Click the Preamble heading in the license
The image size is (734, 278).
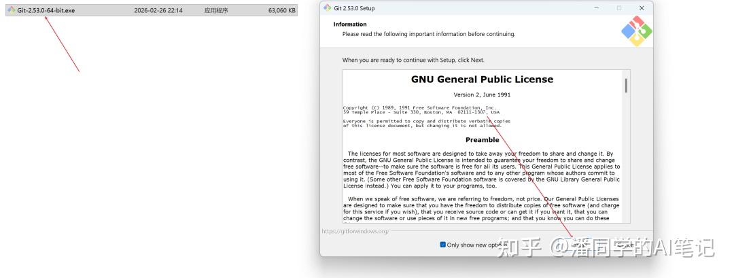click(482, 140)
